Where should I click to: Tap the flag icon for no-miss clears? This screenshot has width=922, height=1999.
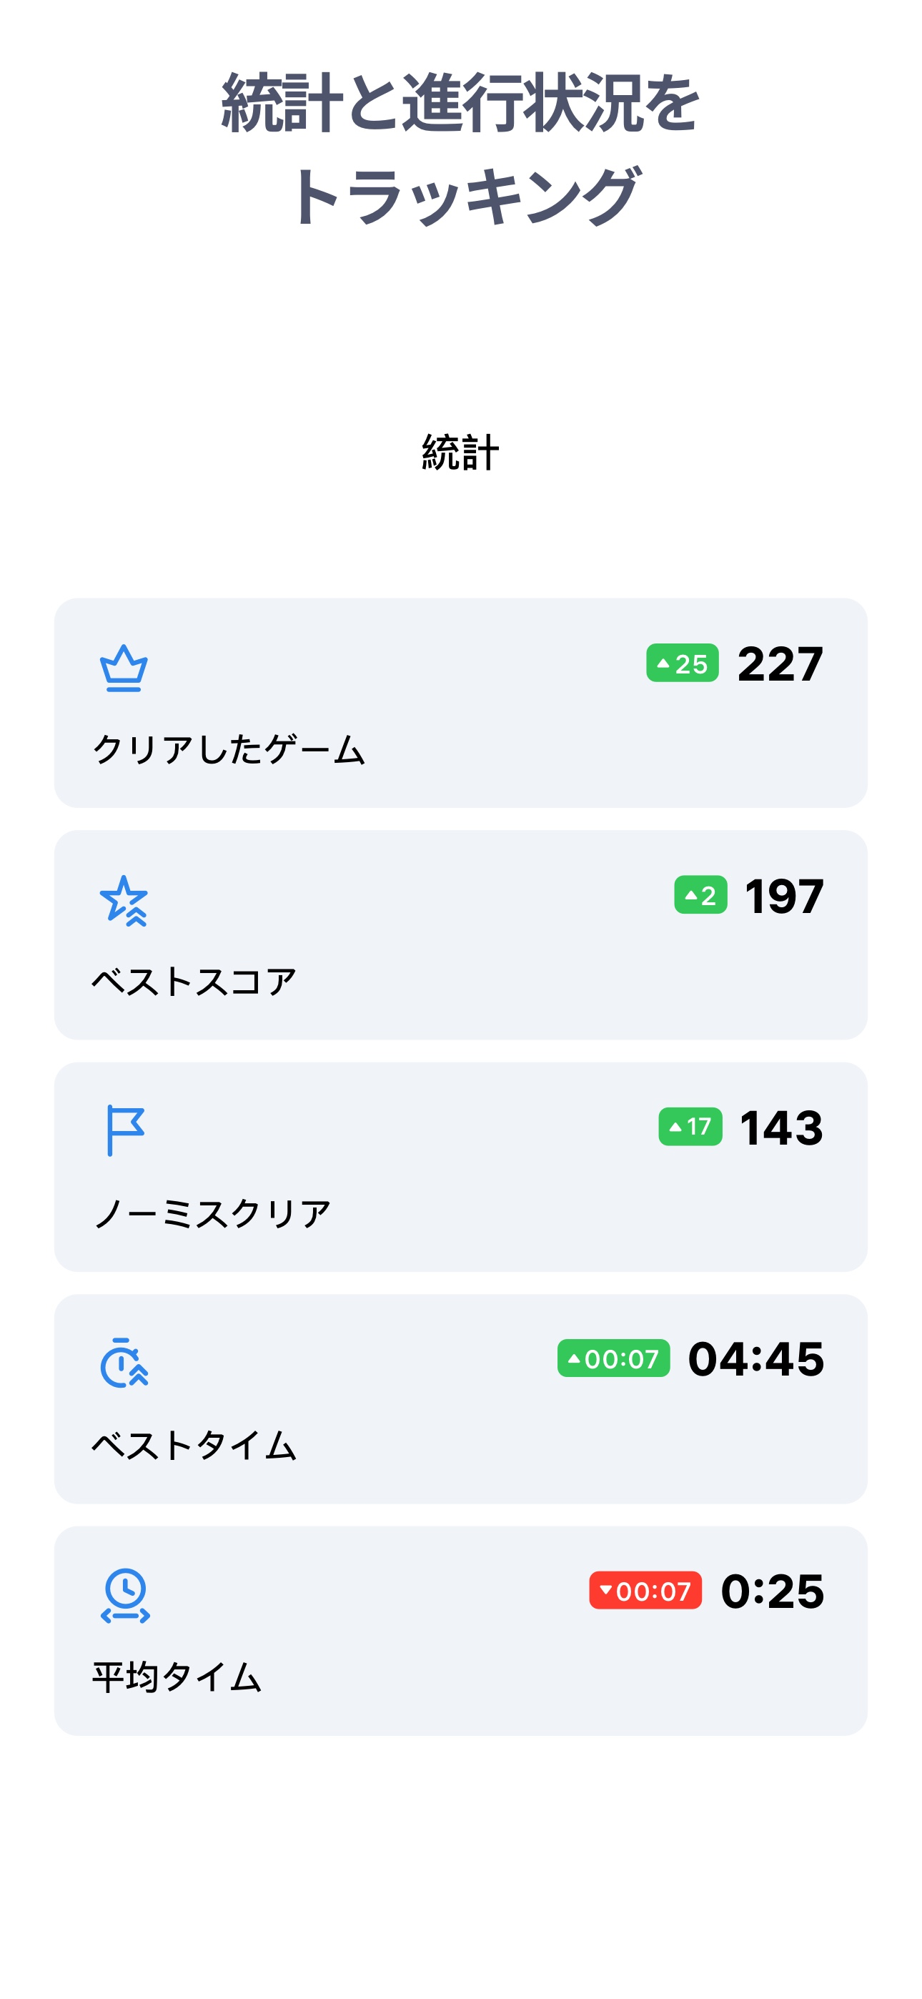(125, 1130)
